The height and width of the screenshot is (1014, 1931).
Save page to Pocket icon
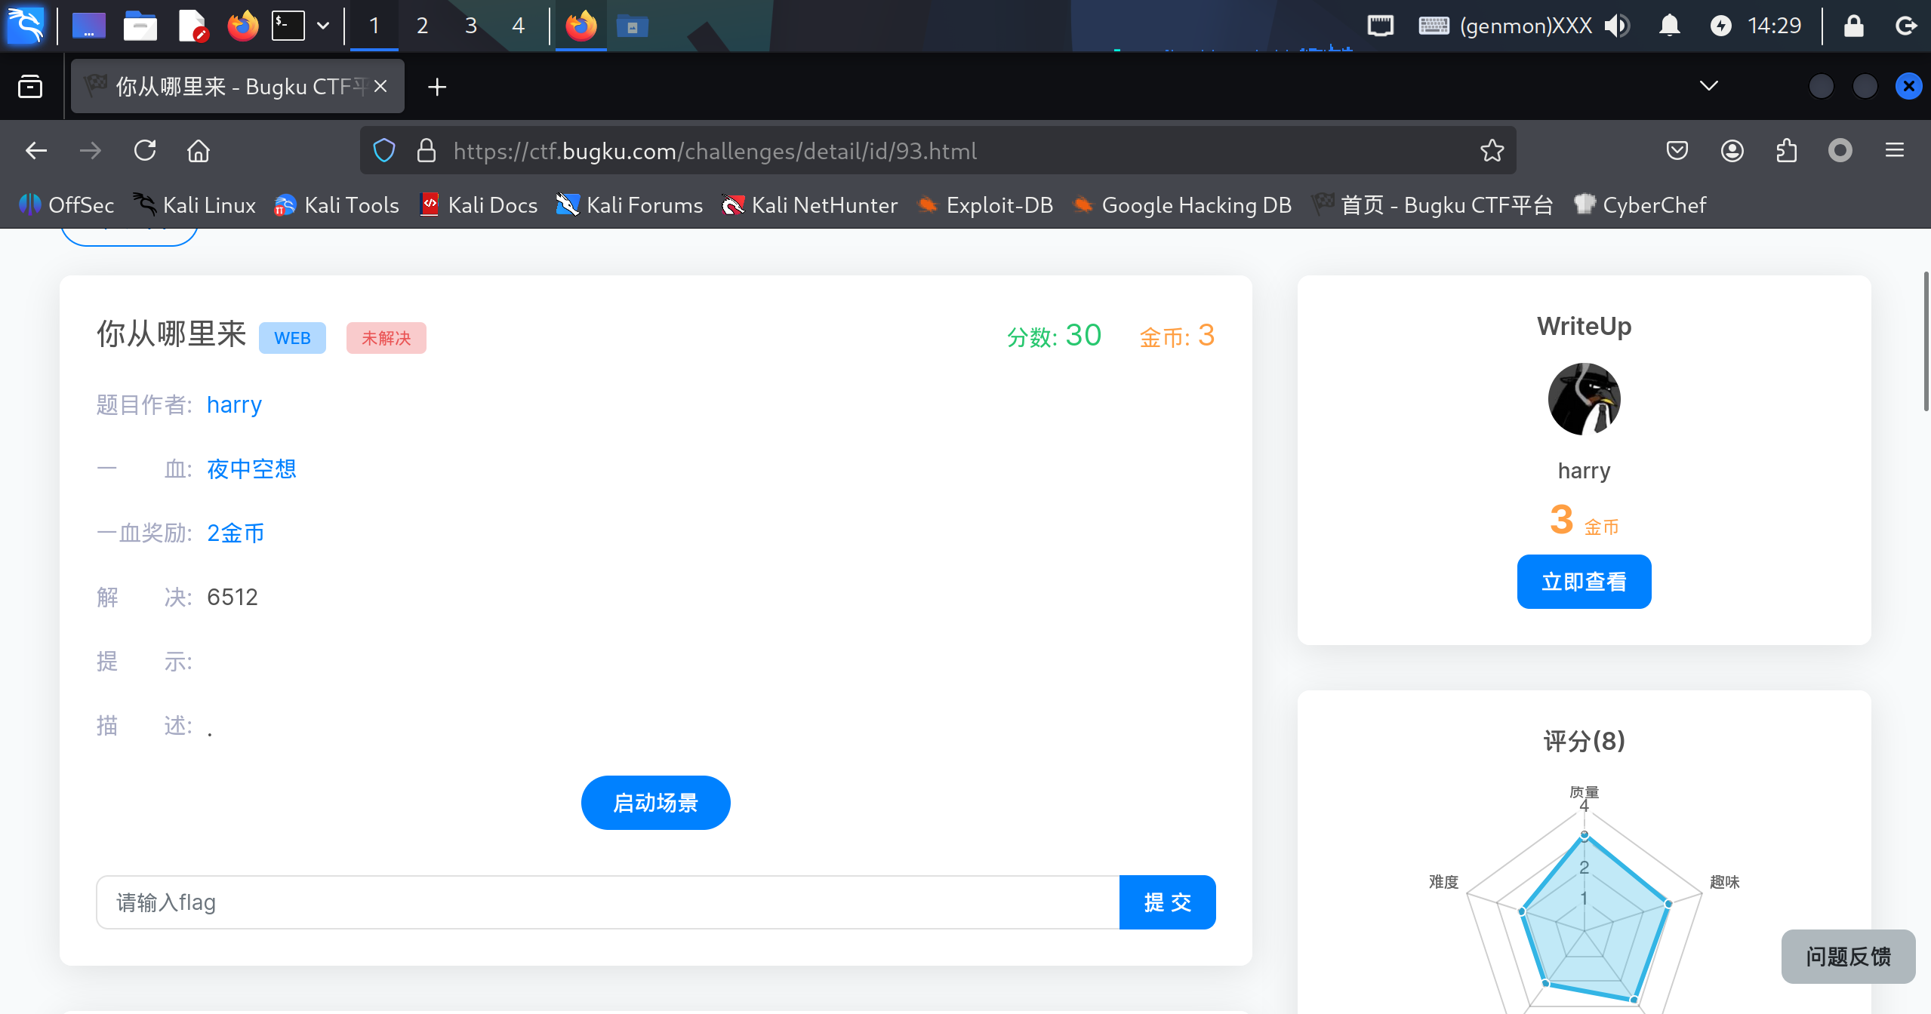pyautogui.click(x=1677, y=151)
